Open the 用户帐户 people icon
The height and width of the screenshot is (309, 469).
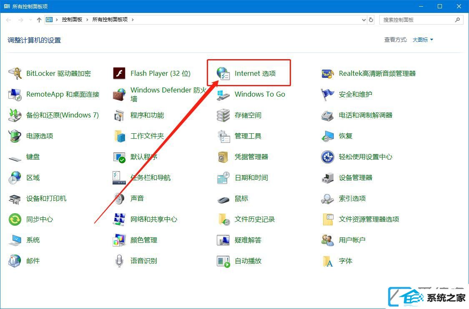click(328, 240)
